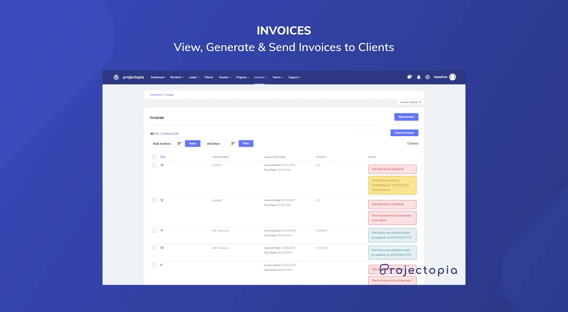
Task: Open the Invoices menu
Action: coord(260,77)
